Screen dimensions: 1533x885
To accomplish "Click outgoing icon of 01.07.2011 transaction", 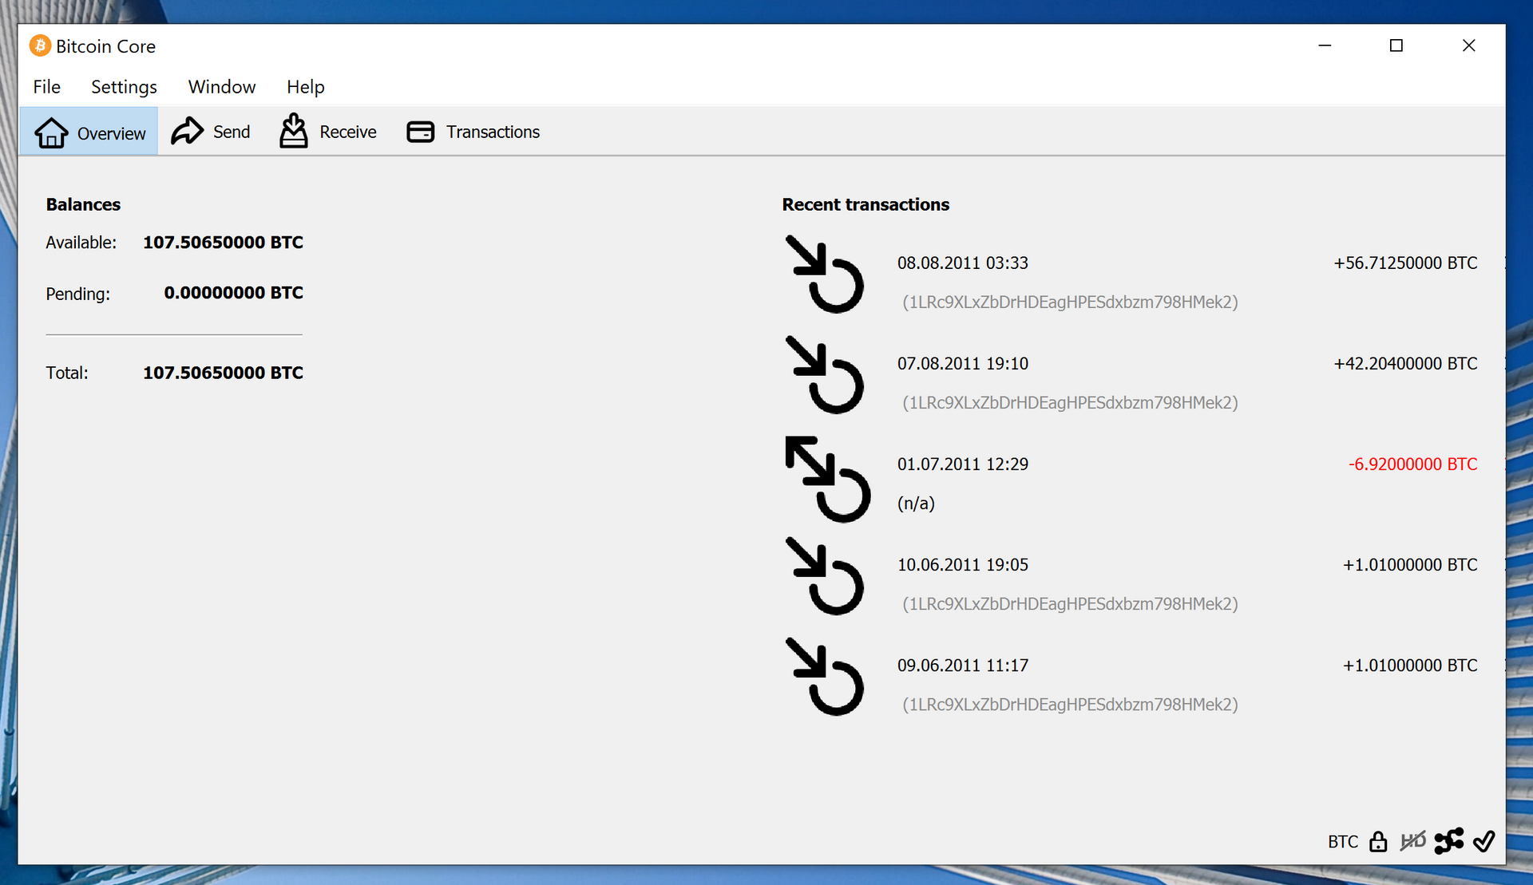I will click(x=827, y=479).
